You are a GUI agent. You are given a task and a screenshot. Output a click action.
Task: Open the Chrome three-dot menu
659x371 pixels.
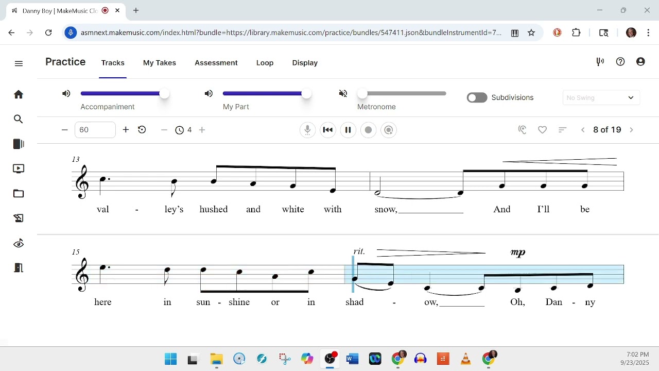tap(648, 32)
